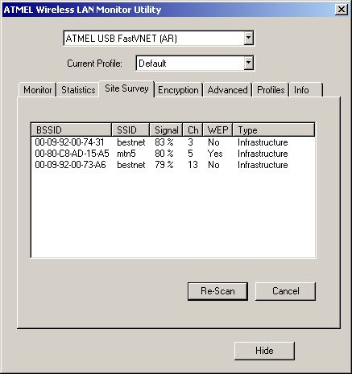Click bestnet SSID with 79 % signal
352x374 pixels.
coord(131,165)
